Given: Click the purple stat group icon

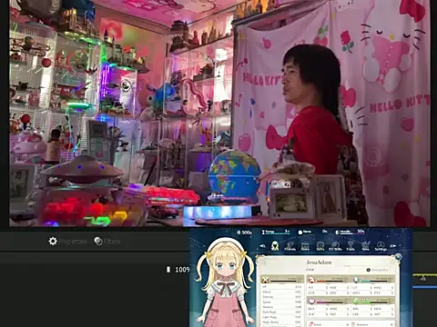Looking at the screenshot, I should coord(311,302).
